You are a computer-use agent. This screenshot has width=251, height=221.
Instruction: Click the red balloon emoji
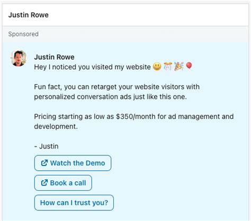pos(189,66)
